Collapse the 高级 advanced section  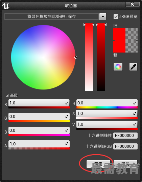pyautogui.click(x=7, y=96)
